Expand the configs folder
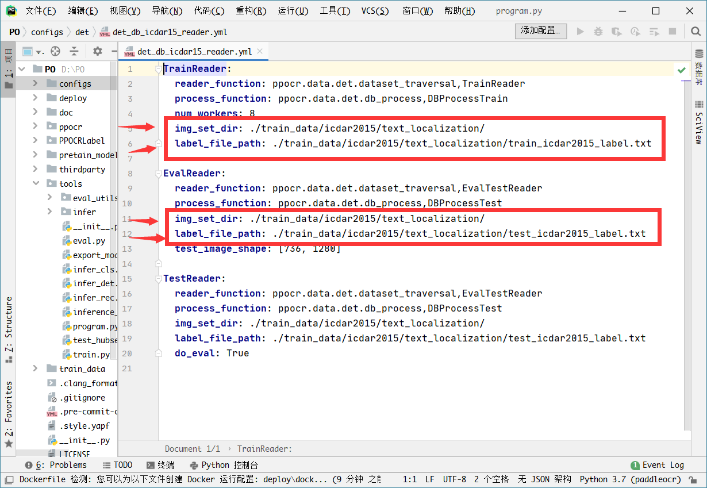The image size is (707, 488). tap(36, 83)
